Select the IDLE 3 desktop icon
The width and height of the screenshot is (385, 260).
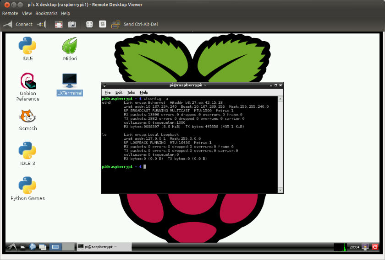pos(27,154)
